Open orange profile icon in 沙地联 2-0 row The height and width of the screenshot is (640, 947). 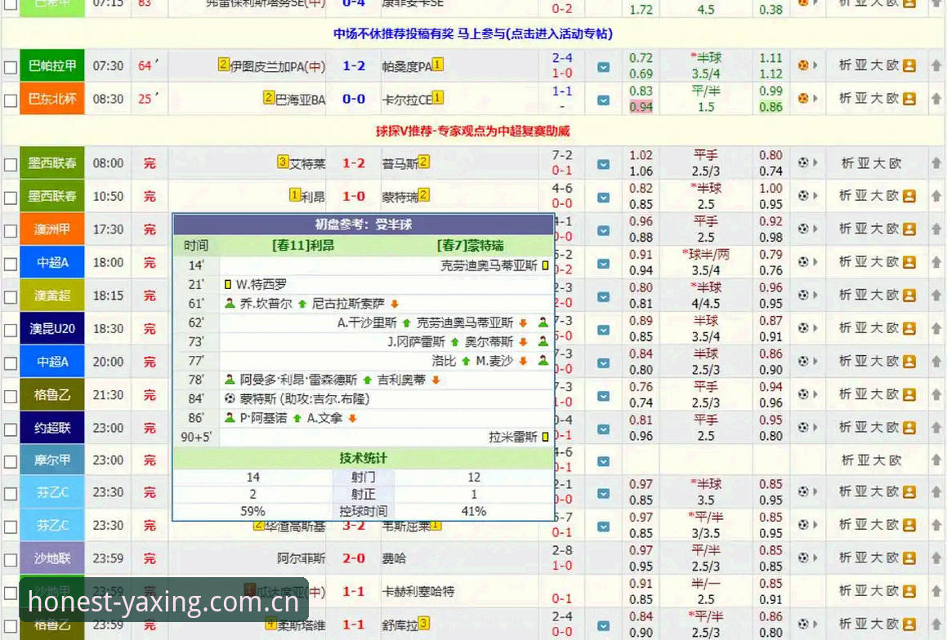tap(909, 558)
